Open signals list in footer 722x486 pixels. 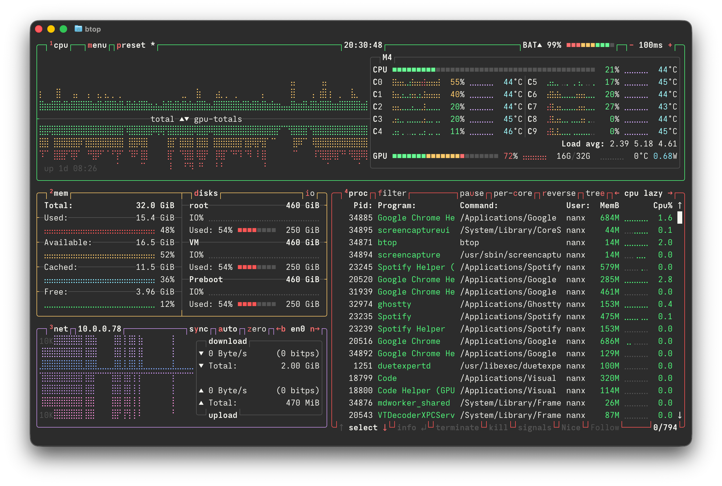coord(535,428)
